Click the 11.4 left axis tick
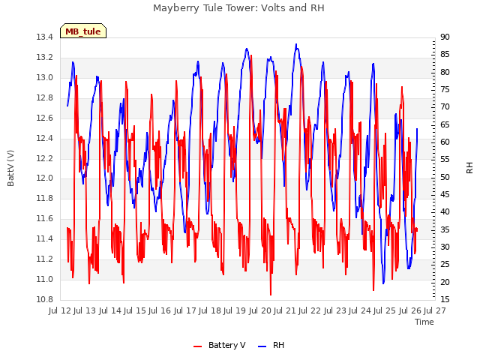Image resolution: width=480 pixels, height=360 pixels. 45,238
